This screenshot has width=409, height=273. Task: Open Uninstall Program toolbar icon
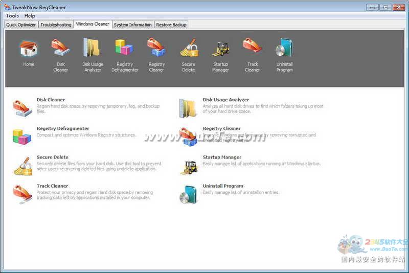tap(284, 48)
